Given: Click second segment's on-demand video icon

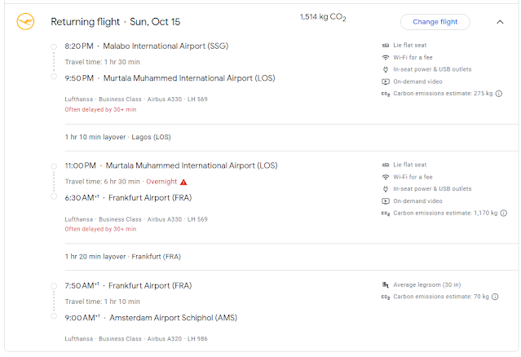Looking at the screenshot, I should (385, 201).
